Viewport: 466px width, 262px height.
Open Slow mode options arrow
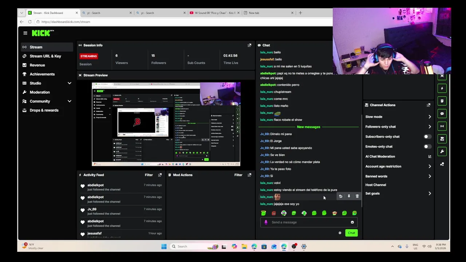point(430,117)
